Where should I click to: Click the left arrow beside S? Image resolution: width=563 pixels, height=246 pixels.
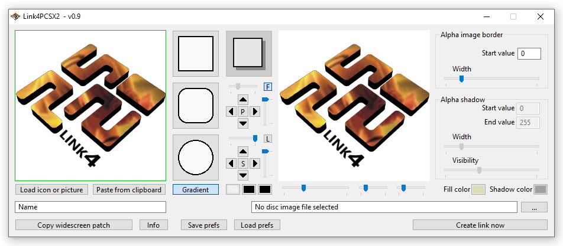(231, 163)
